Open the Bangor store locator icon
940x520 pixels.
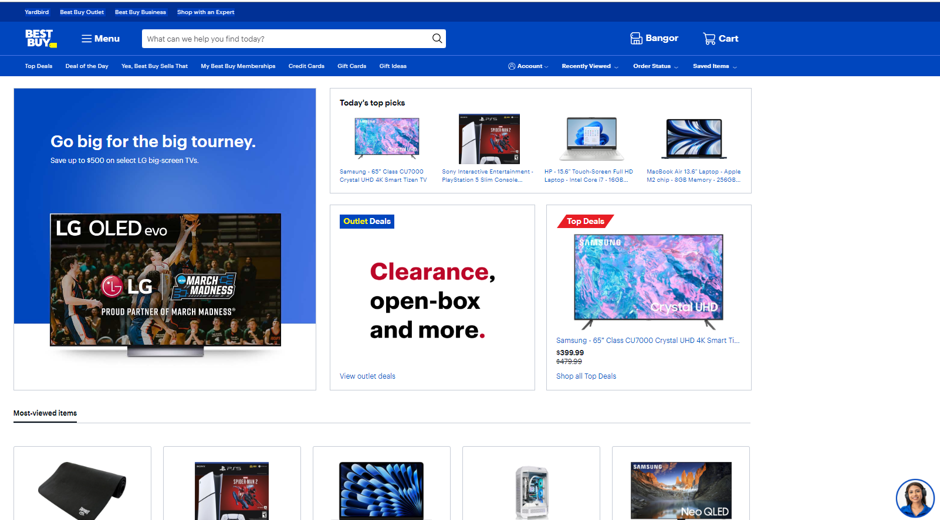point(637,39)
